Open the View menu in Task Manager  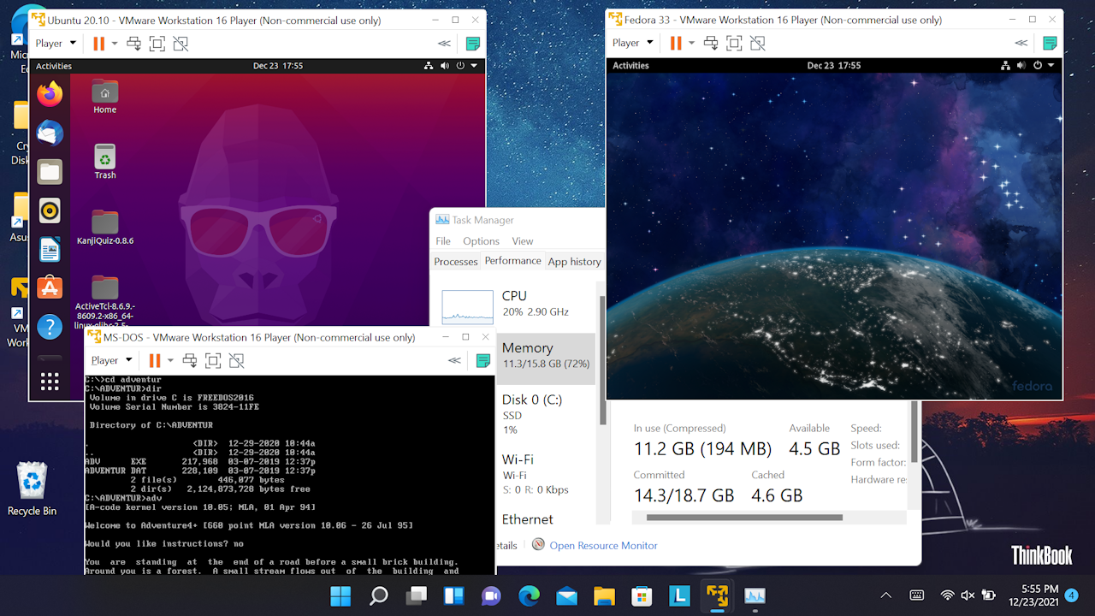pyautogui.click(x=523, y=241)
